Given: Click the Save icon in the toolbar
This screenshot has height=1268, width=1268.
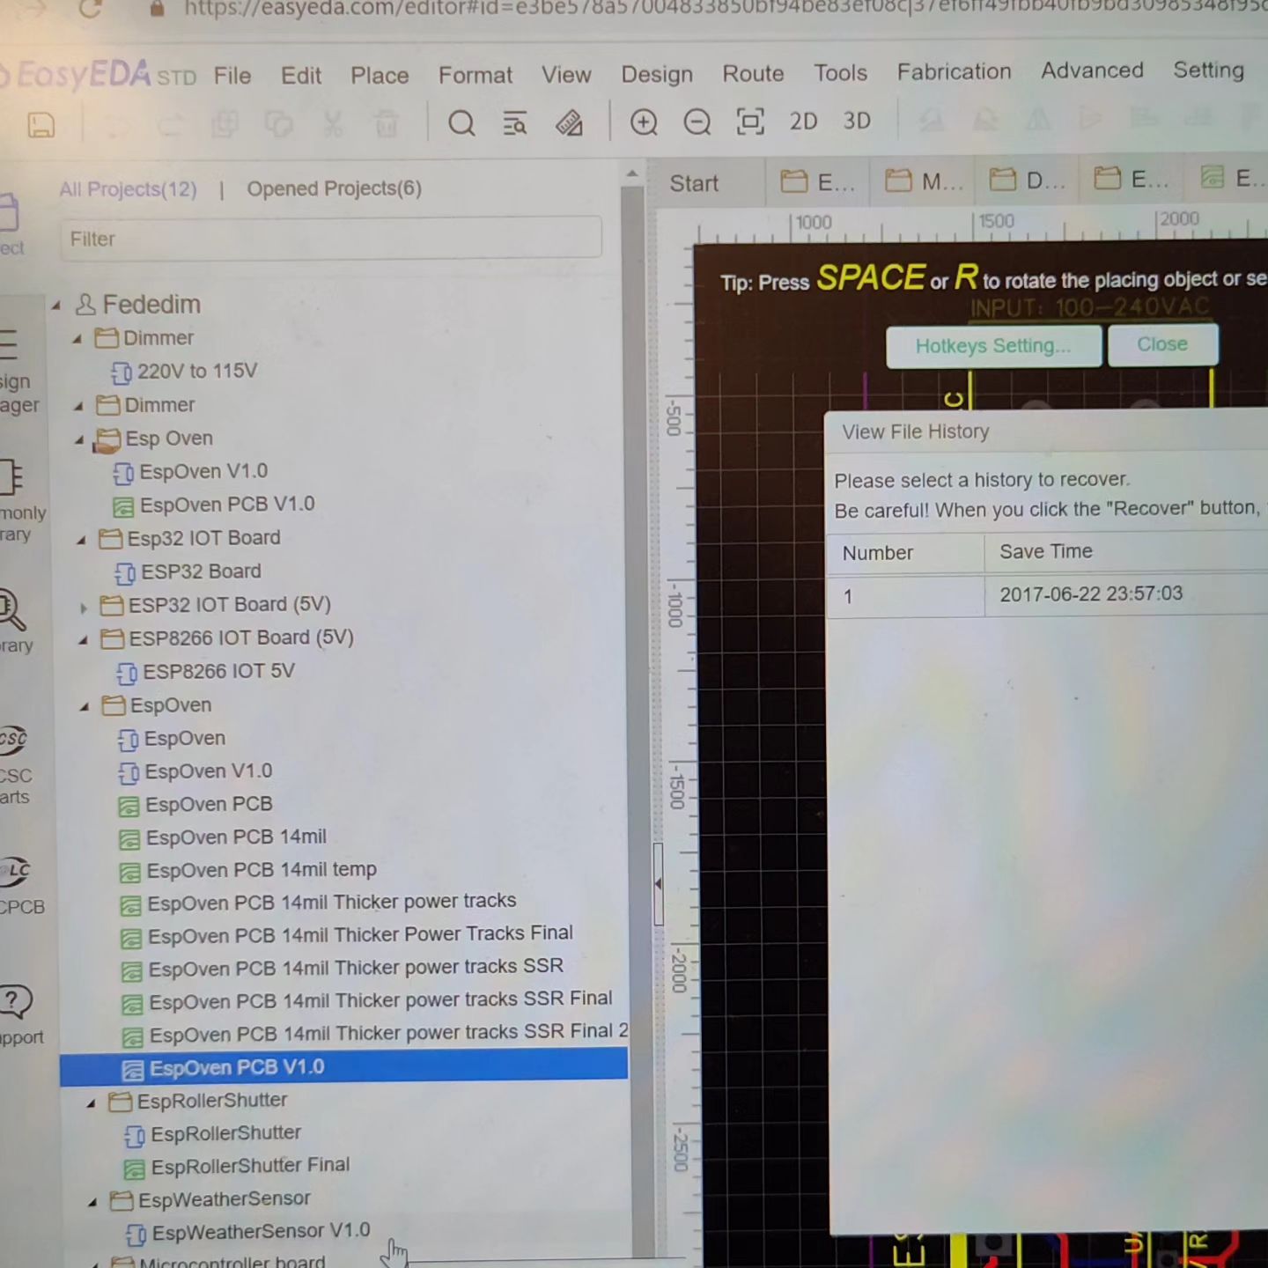Looking at the screenshot, I should [41, 125].
